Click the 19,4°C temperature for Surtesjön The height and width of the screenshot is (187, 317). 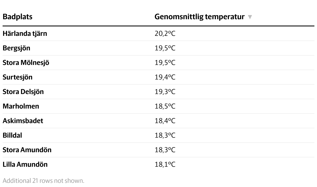[165, 77]
